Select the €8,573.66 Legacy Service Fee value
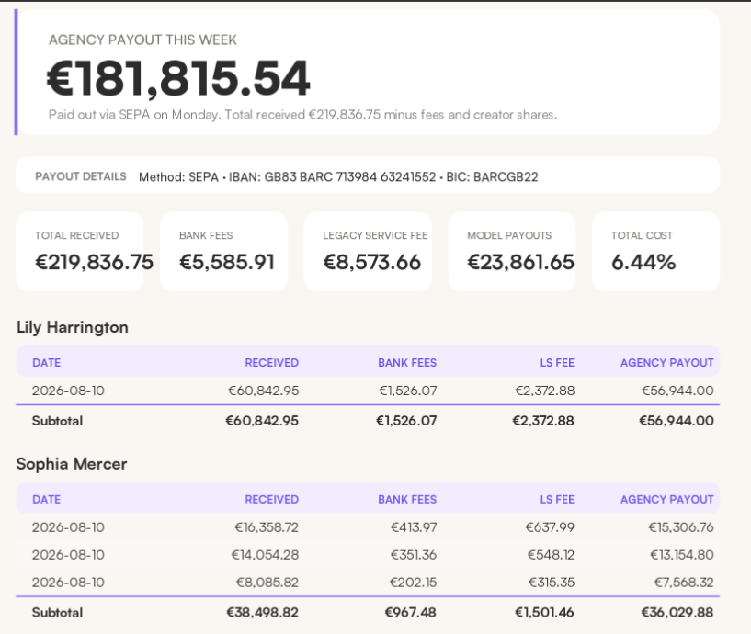751x634 pixels. tap(371, 262)
